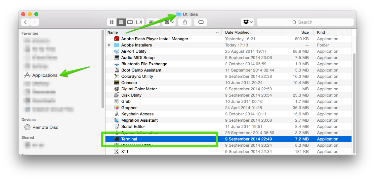Switch to Cover Flow view

(139, 22)
